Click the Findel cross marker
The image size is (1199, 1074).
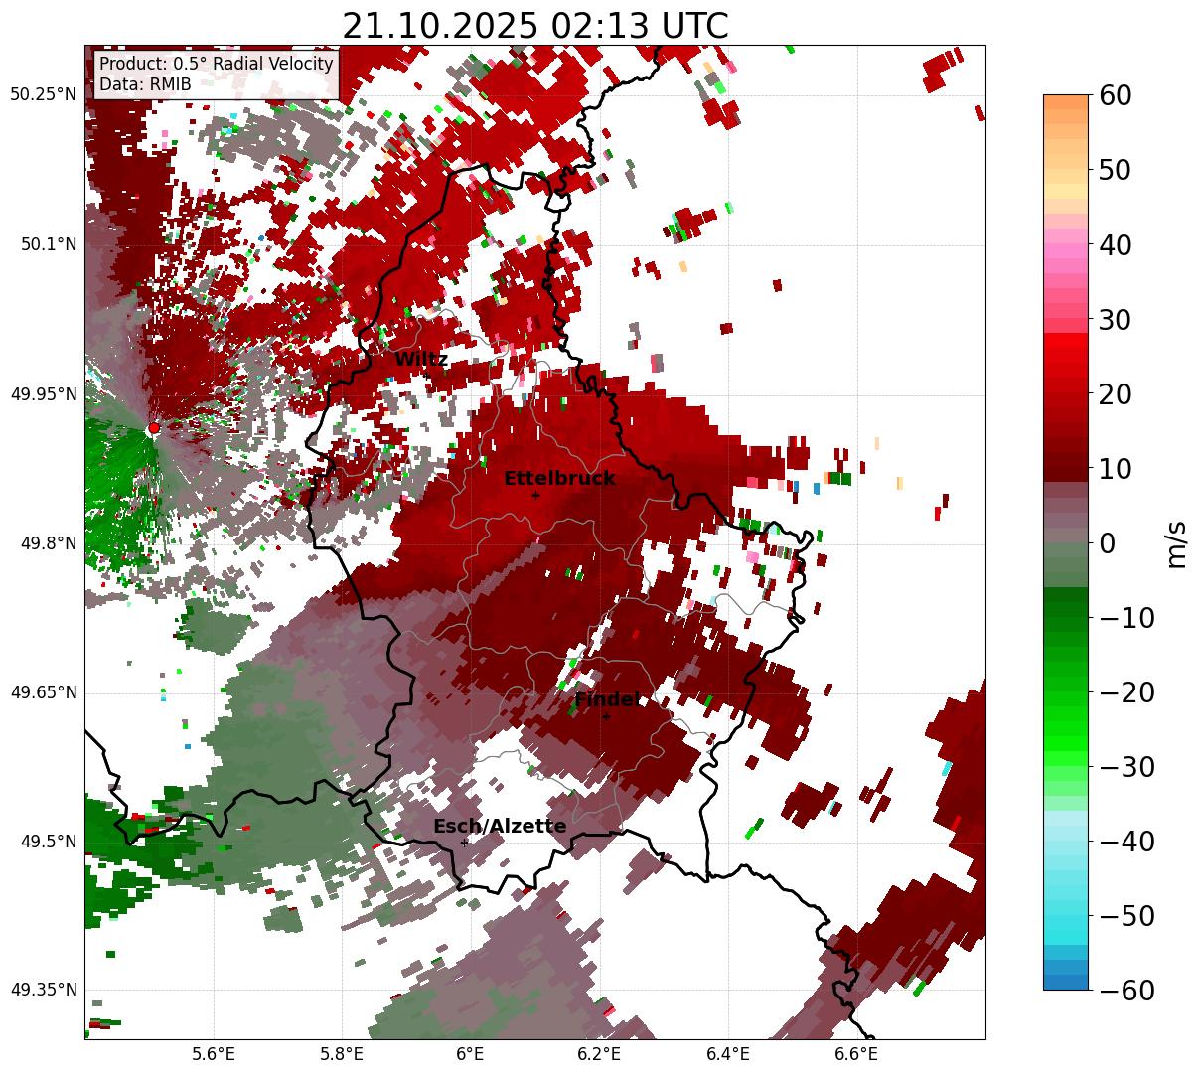tap(606, 716)
